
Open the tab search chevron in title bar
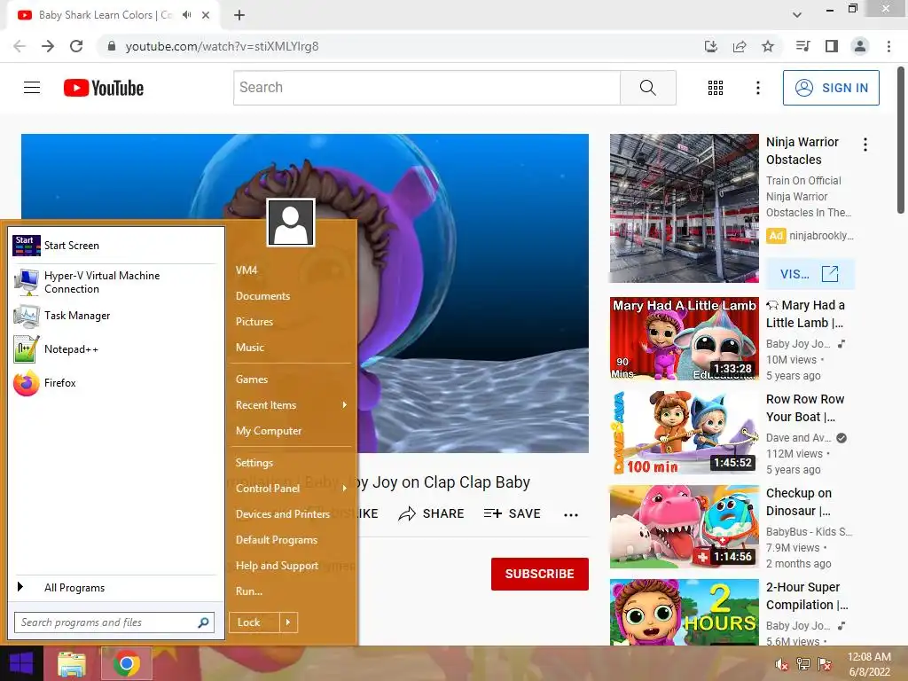coord(797,15)
